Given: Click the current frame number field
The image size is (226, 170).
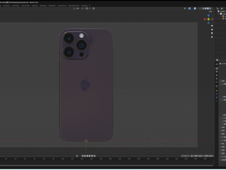Looking at the screenshot, I should click(185, 156).
